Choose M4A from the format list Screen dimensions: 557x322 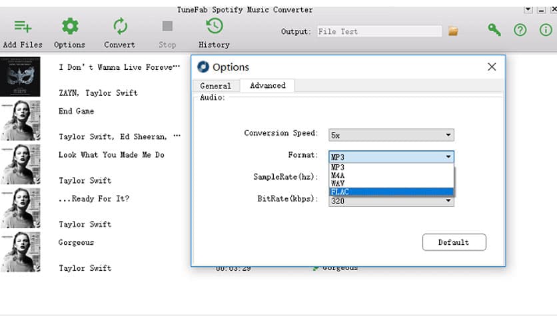[391, 175]
